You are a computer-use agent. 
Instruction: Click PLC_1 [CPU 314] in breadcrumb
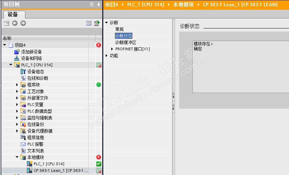point(146,5)
